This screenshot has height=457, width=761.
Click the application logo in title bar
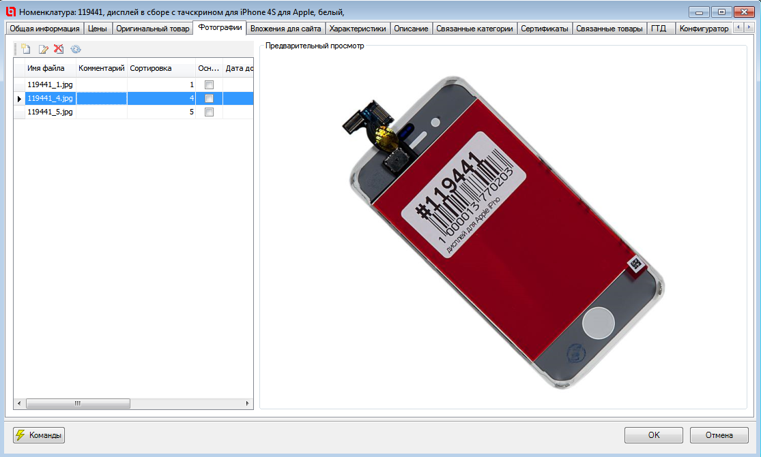point(10,11)
